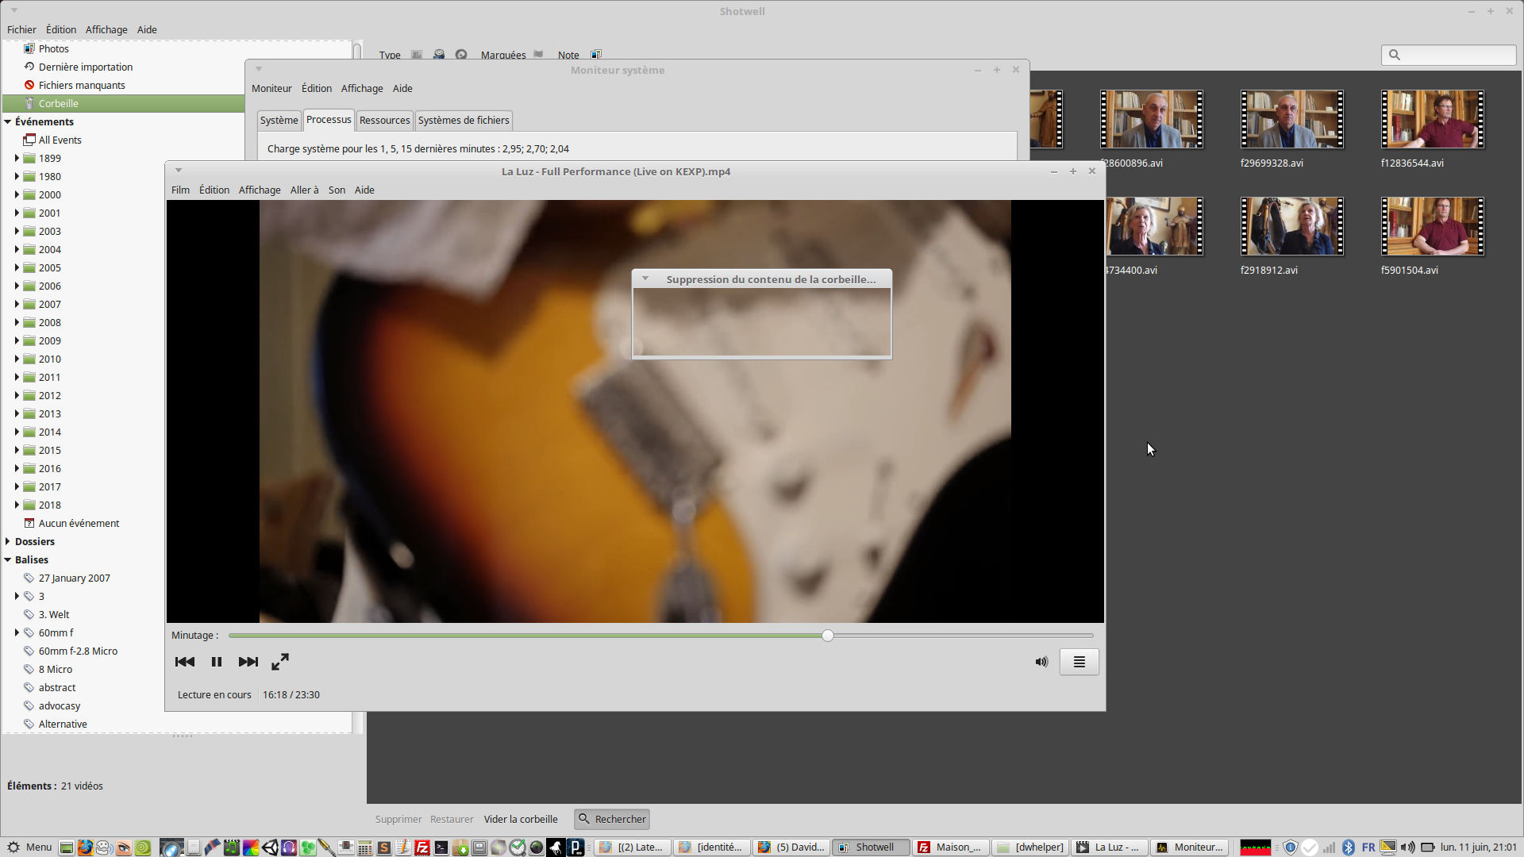Screen dimensions: 1524x857
Task: Click the Vider la corbeille button
Action: pyautogui.click(x=521, y=819)
